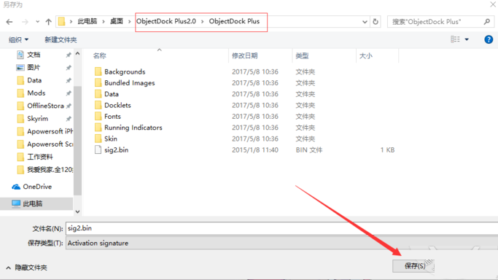
Task: Open 我爱我家 folder in sidebar
Action: click(x=50, y=169)
